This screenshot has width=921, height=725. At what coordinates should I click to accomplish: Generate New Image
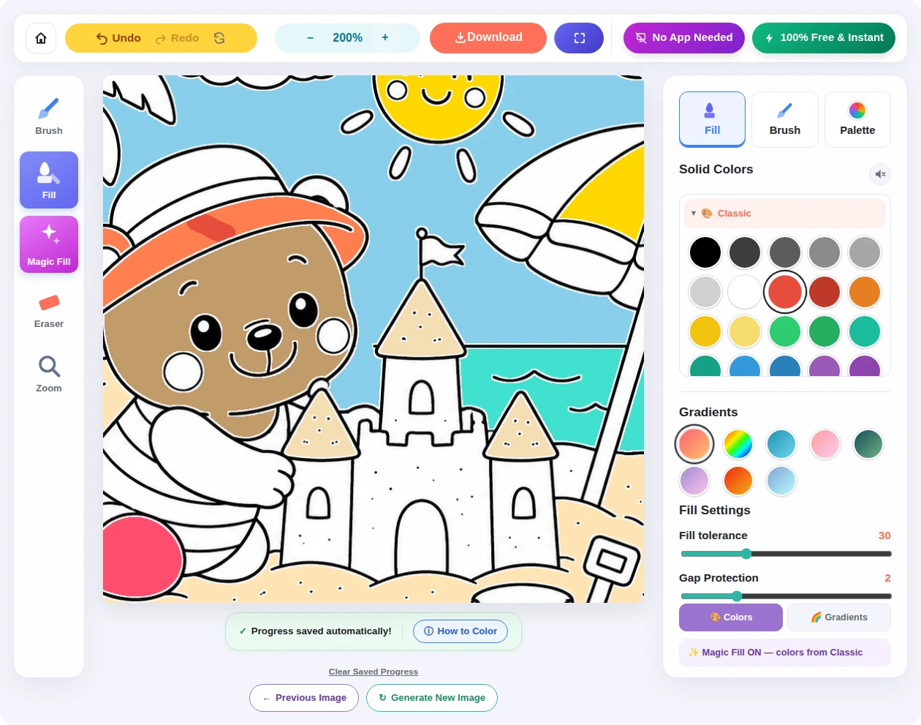pos(432,698)
